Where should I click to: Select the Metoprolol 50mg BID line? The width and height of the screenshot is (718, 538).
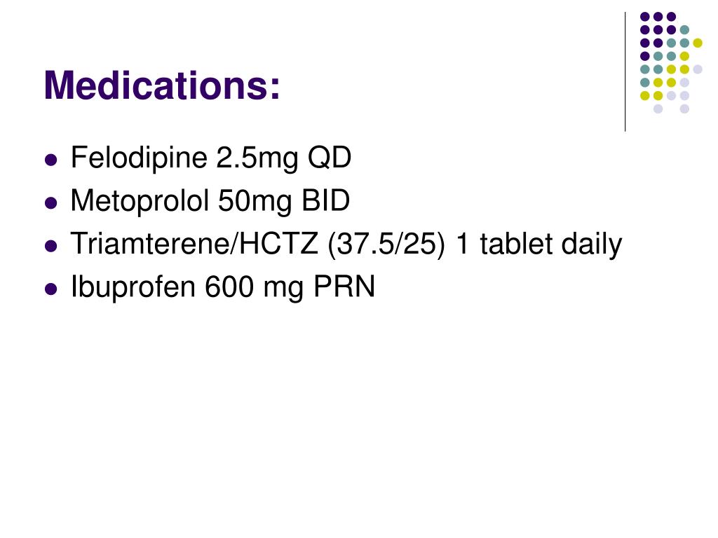(210, 201)
